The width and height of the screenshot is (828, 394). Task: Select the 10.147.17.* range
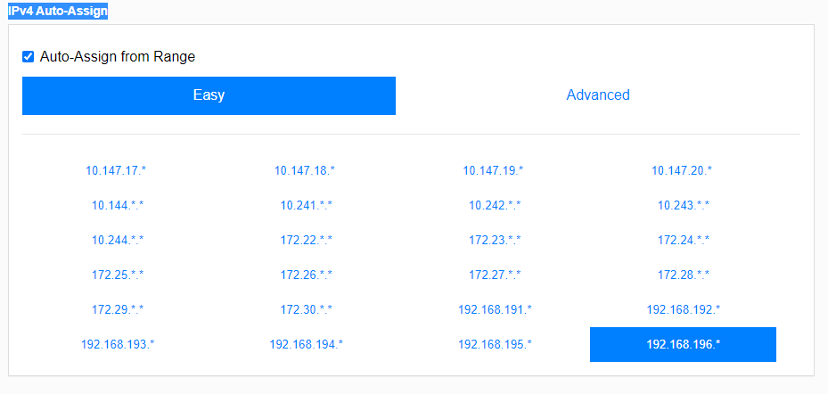point(118,170)
